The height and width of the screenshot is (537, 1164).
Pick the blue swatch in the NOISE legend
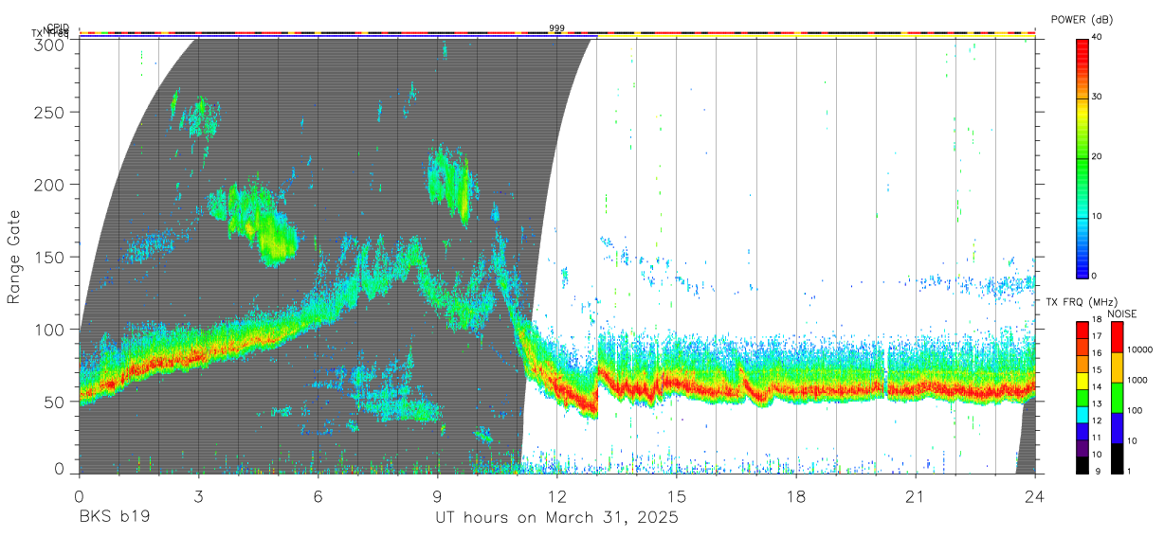pos(1117,428)
